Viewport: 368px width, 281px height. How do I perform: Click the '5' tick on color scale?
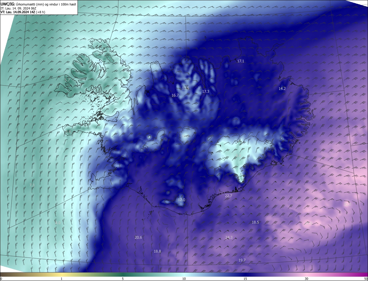click(x=123, y=279)
